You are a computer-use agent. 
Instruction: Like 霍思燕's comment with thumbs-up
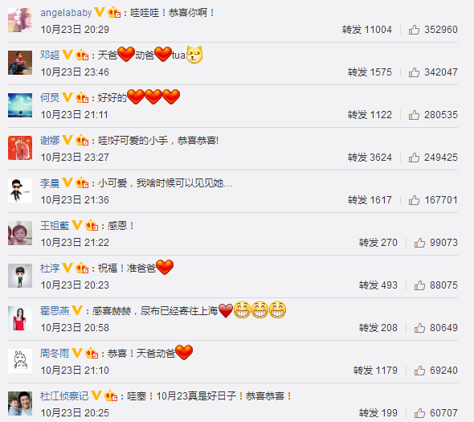point(419,328)
